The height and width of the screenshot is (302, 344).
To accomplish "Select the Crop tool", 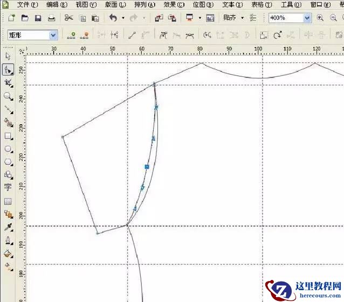I will click(x=8, y=83).
